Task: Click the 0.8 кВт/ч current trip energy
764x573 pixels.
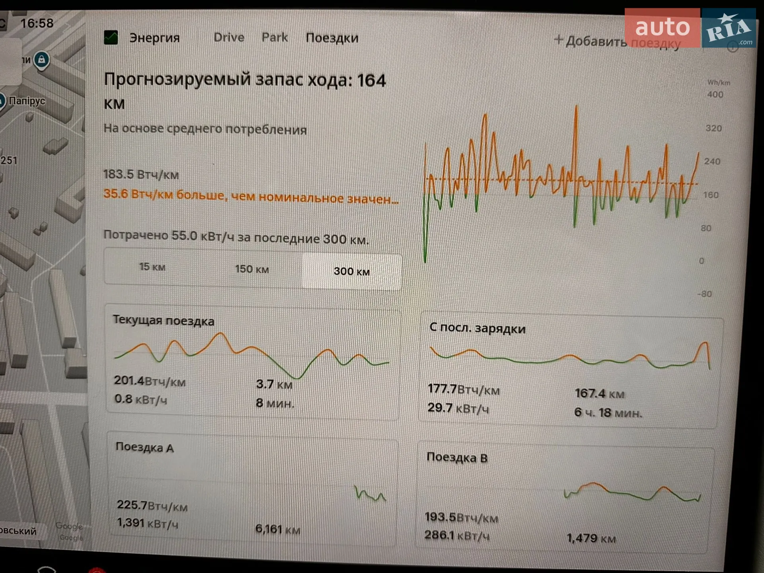Action: click(140, 399)
